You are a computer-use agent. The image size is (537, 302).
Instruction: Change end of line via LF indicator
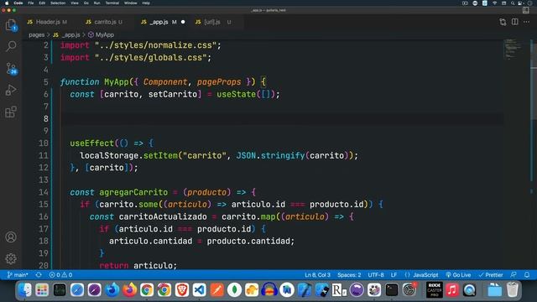coord(394,275)
